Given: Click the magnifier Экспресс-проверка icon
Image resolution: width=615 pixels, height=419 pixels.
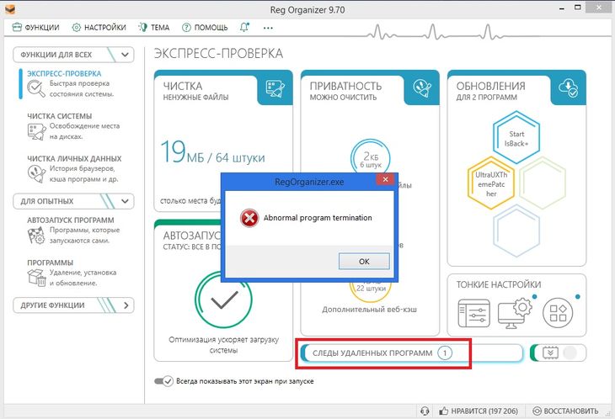Looking at the screenshot, I should [x=36, y=88].
